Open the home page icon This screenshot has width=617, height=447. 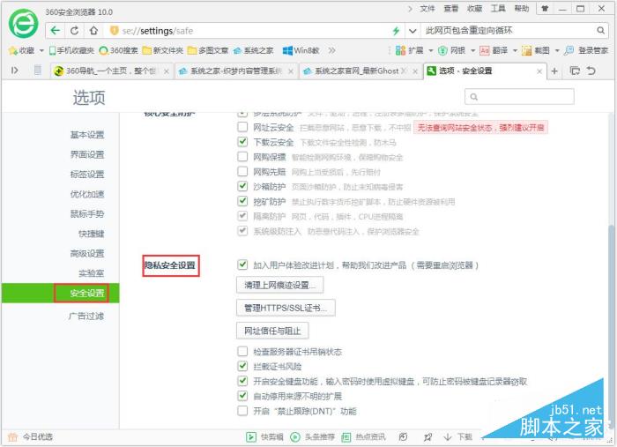click(93, 30)
